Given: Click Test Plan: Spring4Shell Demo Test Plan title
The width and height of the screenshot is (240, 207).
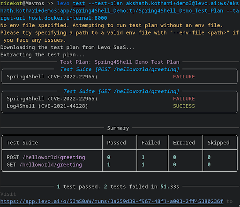Looking at the screenshot, I should [120, 62].
